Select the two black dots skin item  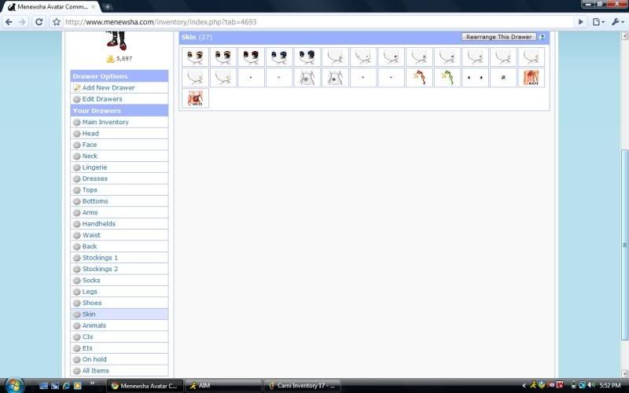pyautogui.click(x=476, y=77)
